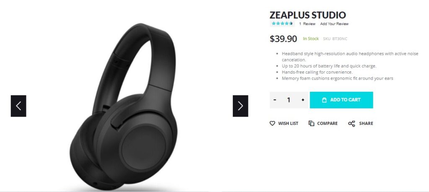Click the COMPARE text link
429x192 pixels.
coord(327,124)
